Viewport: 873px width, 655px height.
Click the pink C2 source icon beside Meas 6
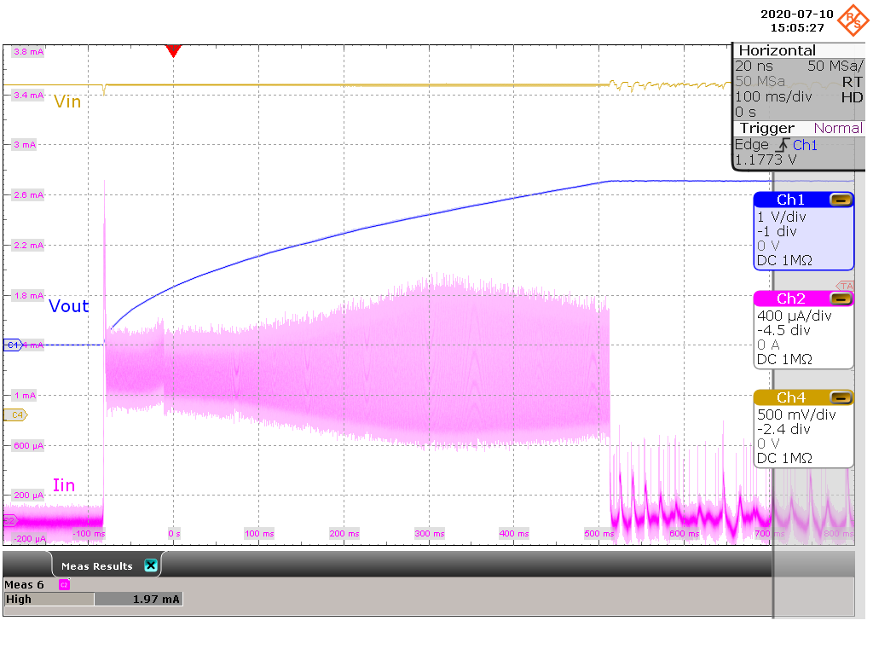click(x=64, y=584)
